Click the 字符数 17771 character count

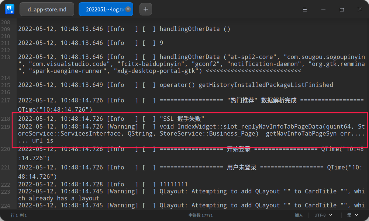200,215
